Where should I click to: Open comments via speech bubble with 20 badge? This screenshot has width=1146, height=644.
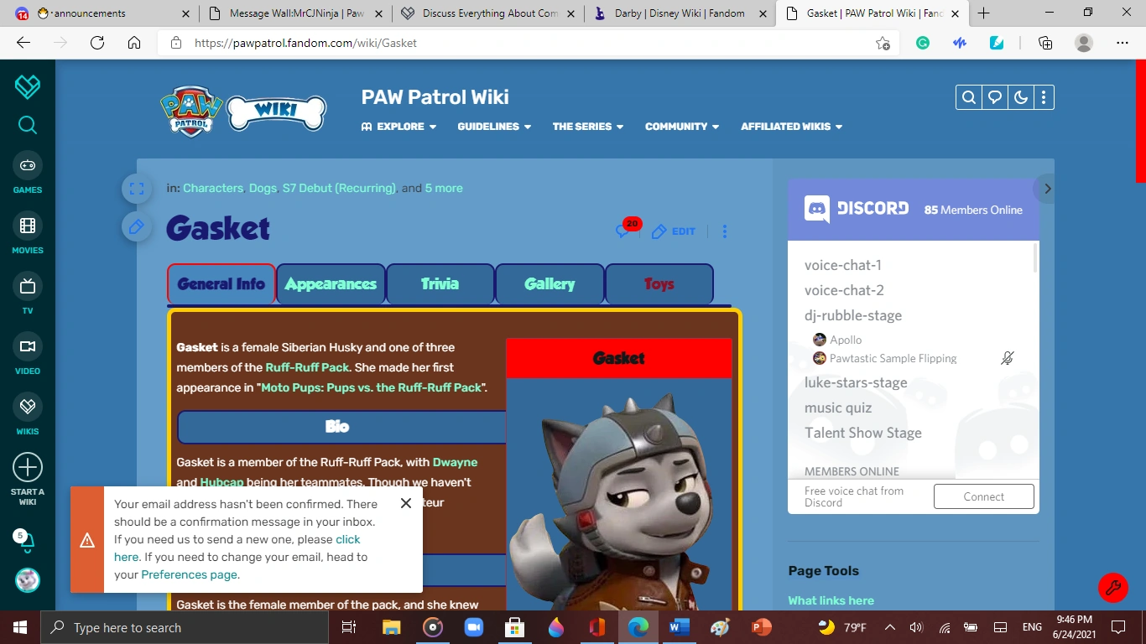tap(624, 231)
